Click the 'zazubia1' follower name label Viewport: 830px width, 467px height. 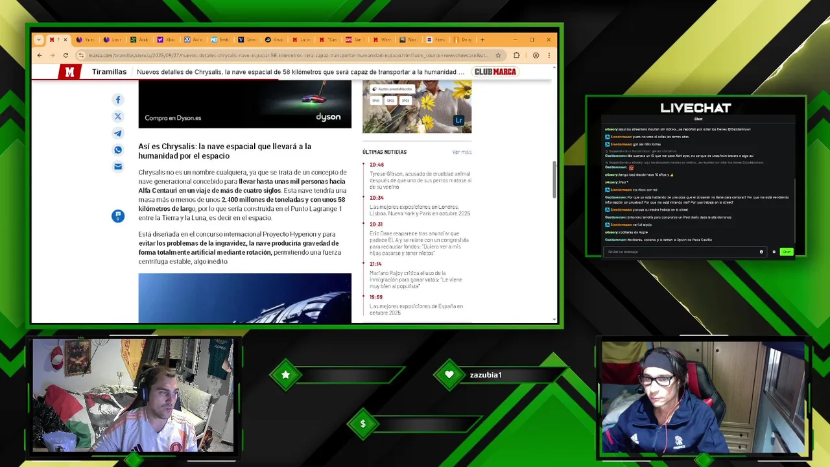[486, 375]
